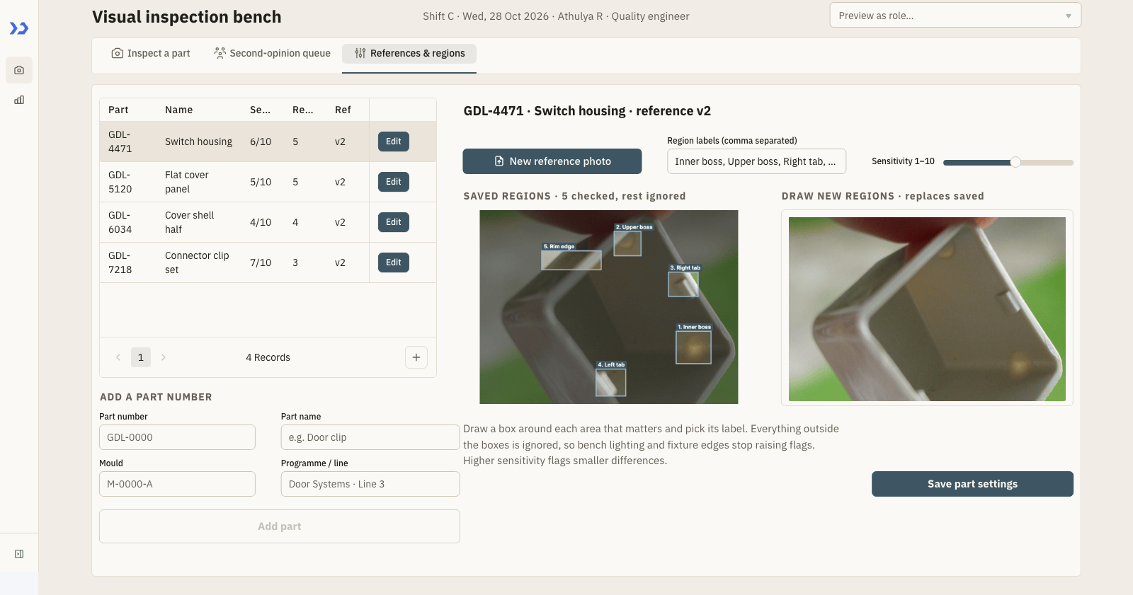
Task: Edit the Connector clip set row
Action: click(394, 262)
